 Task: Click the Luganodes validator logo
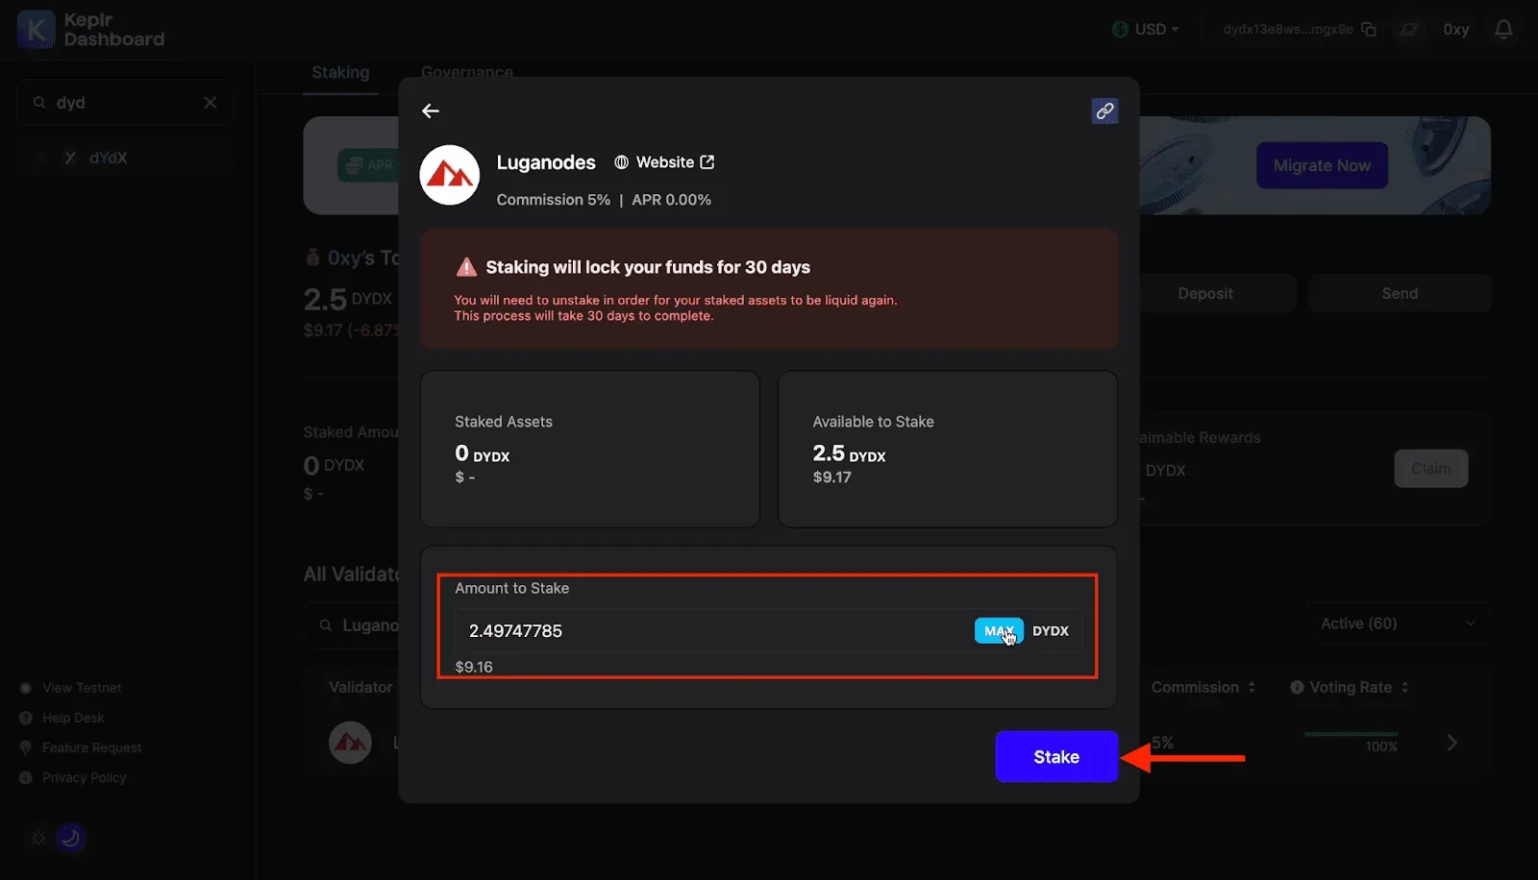449,175
